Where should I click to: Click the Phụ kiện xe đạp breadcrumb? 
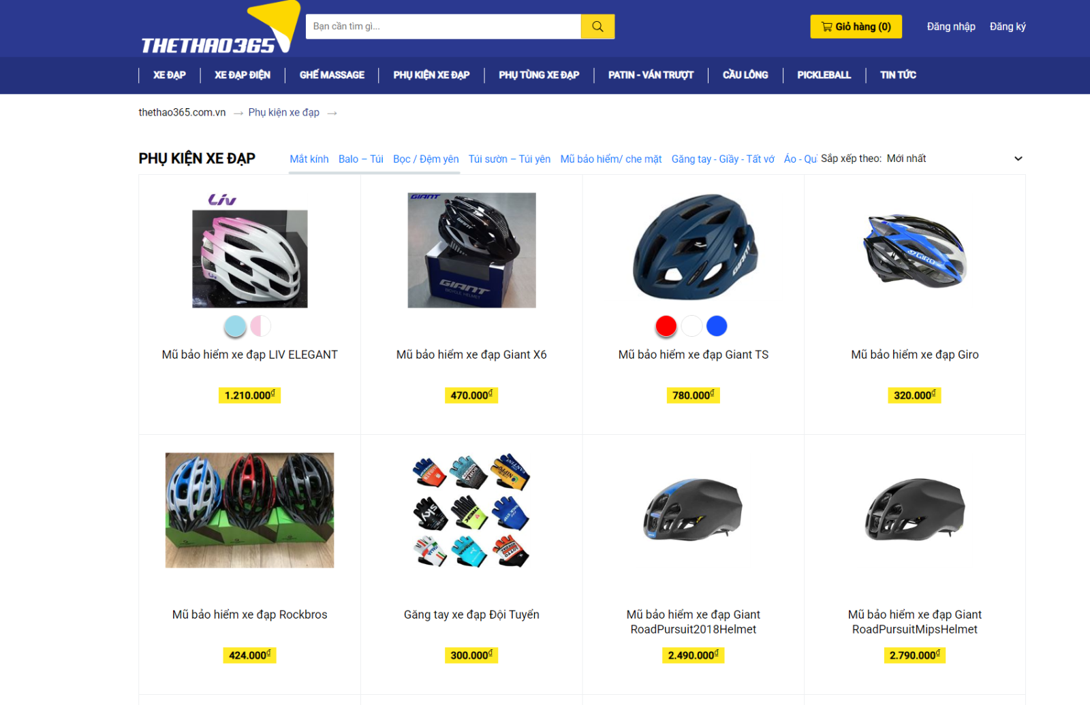pos(284,112)
